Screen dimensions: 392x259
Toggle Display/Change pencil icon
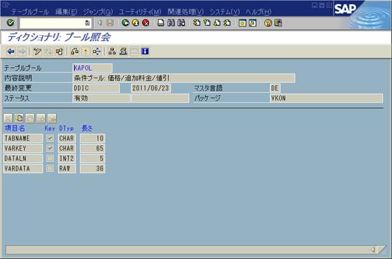pyautogui.click(x=37, y=52)
